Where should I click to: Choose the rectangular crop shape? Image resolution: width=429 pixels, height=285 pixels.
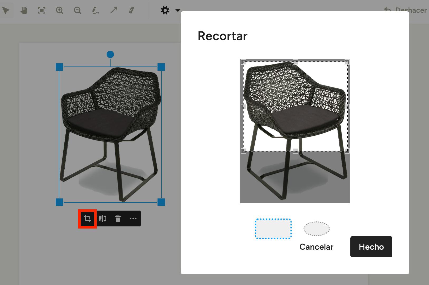(273, 229)
